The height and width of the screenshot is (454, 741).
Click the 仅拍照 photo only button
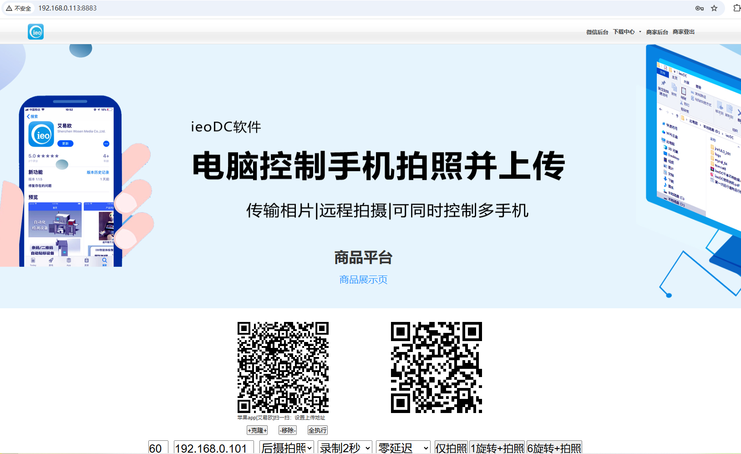[x=451, y=448]
